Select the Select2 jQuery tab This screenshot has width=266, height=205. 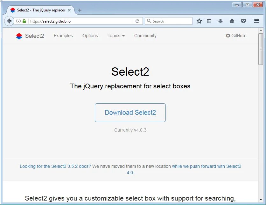41,10
